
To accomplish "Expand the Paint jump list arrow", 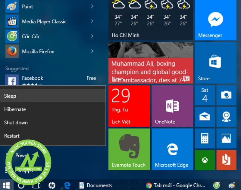I will [92, 6].
